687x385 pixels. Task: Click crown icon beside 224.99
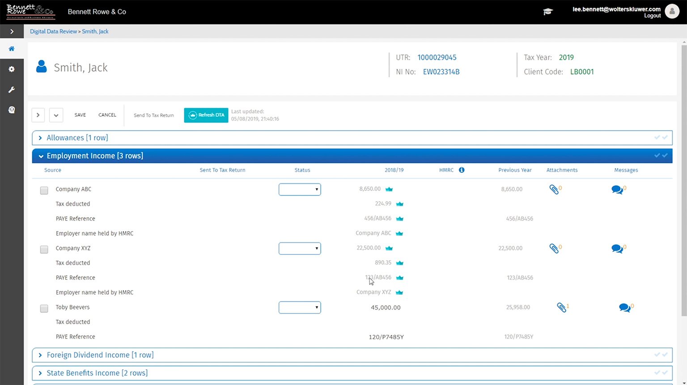point(400,204)
